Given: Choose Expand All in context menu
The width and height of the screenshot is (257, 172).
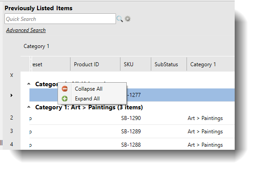Looking at the screenshot, I should point(87,99).
